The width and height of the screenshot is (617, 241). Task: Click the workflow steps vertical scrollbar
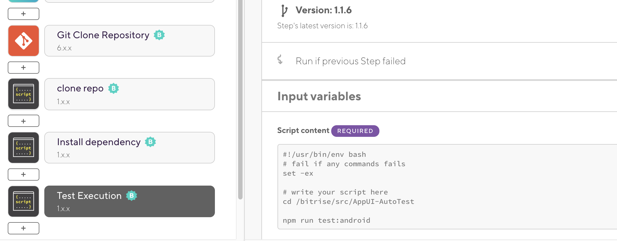click(x=240, y=100)
